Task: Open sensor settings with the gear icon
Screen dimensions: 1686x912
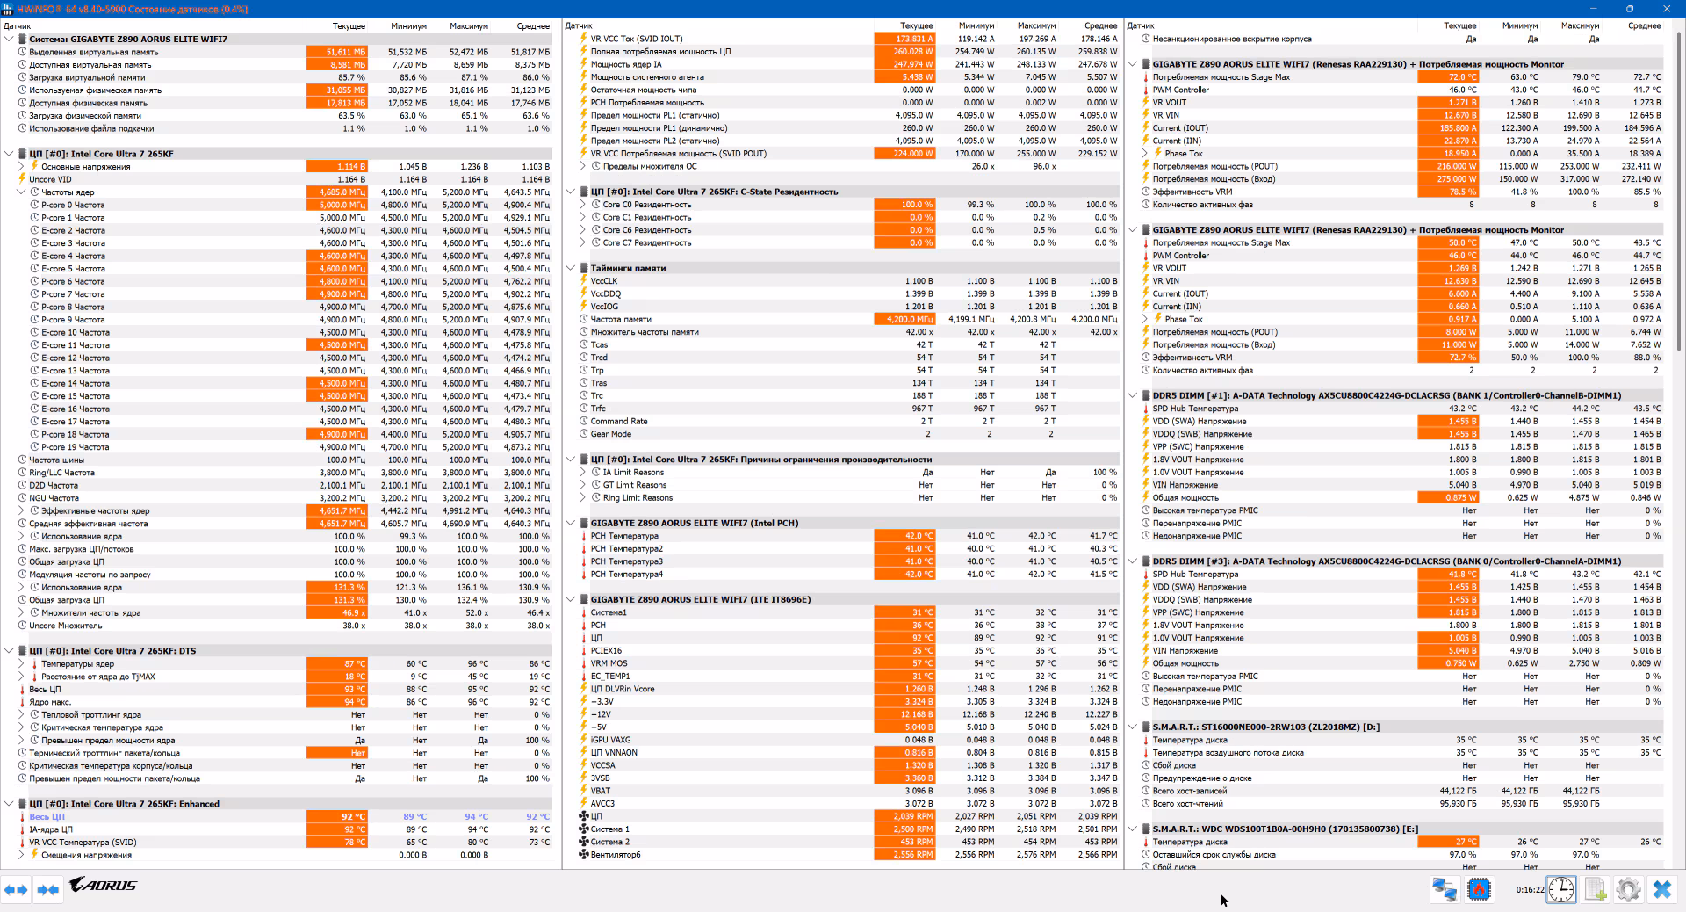Action: 1628,889
